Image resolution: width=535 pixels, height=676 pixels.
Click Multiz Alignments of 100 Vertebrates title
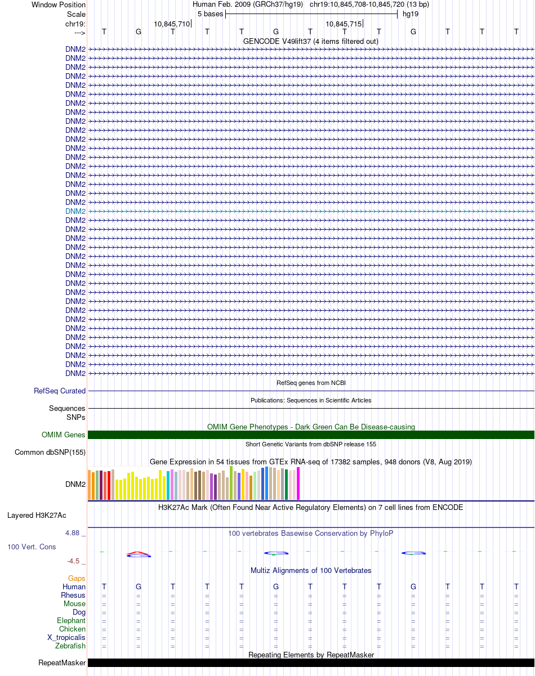[x=311, y=570]
